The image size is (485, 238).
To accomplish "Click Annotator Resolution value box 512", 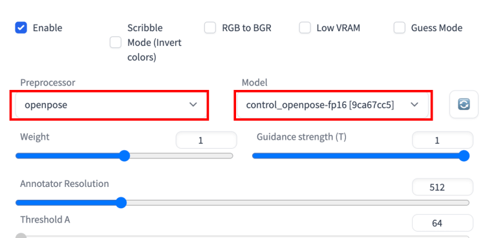I will 442,187.
